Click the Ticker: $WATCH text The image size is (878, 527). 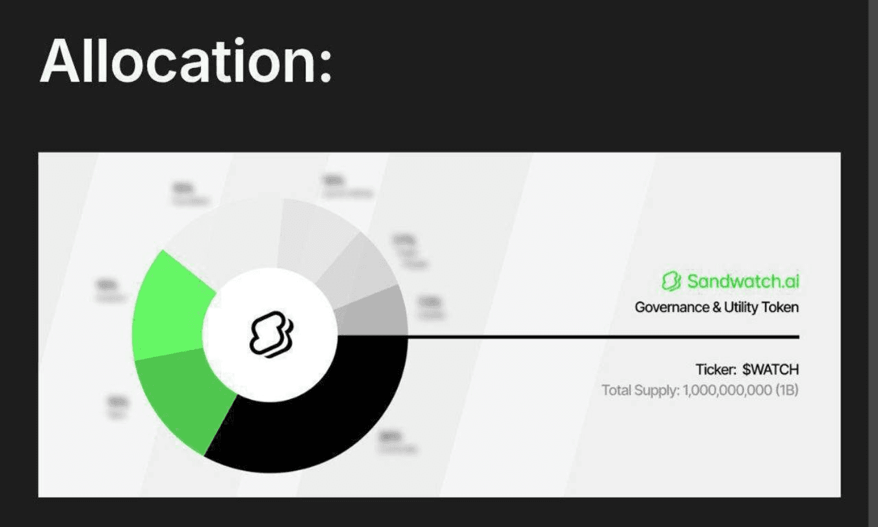click(x=747, y=370)
